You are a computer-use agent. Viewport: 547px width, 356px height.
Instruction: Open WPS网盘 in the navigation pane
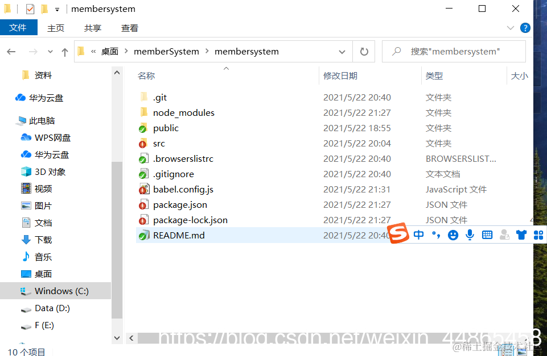(x=52, y=138)
